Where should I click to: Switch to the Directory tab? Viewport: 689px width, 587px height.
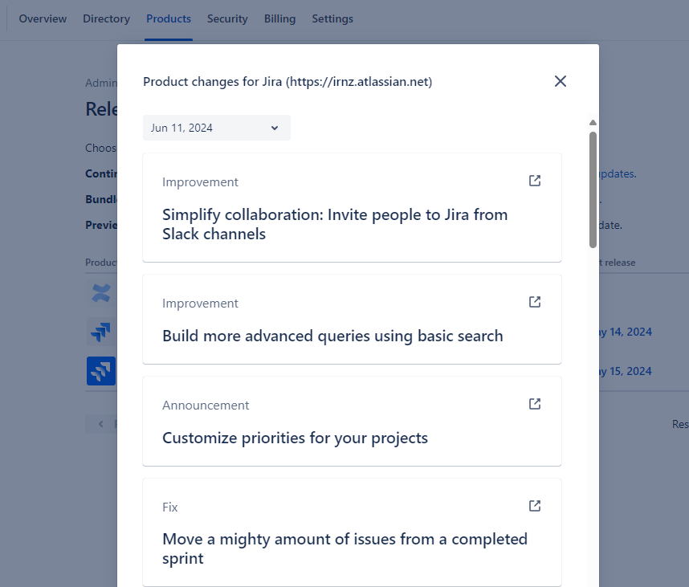106,19
